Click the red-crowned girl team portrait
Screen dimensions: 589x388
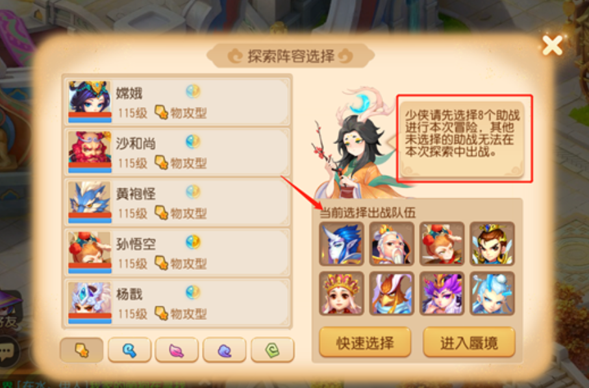[x=342, y=293]
